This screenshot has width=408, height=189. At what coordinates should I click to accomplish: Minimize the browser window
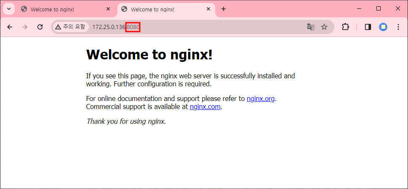tap(360, 8)
